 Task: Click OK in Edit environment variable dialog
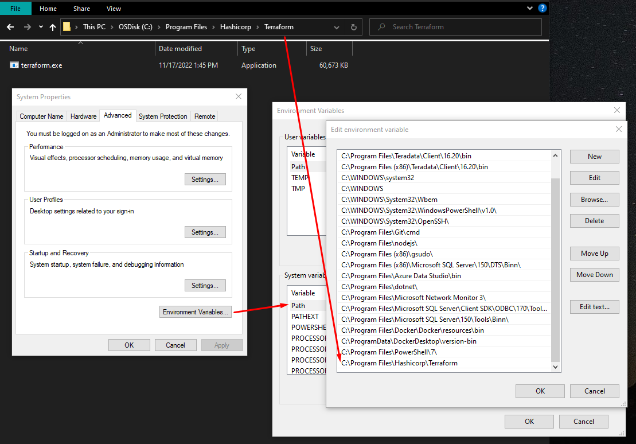click(540, 391)
